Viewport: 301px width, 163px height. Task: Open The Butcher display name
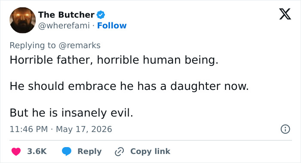click(x=66, y=15)
